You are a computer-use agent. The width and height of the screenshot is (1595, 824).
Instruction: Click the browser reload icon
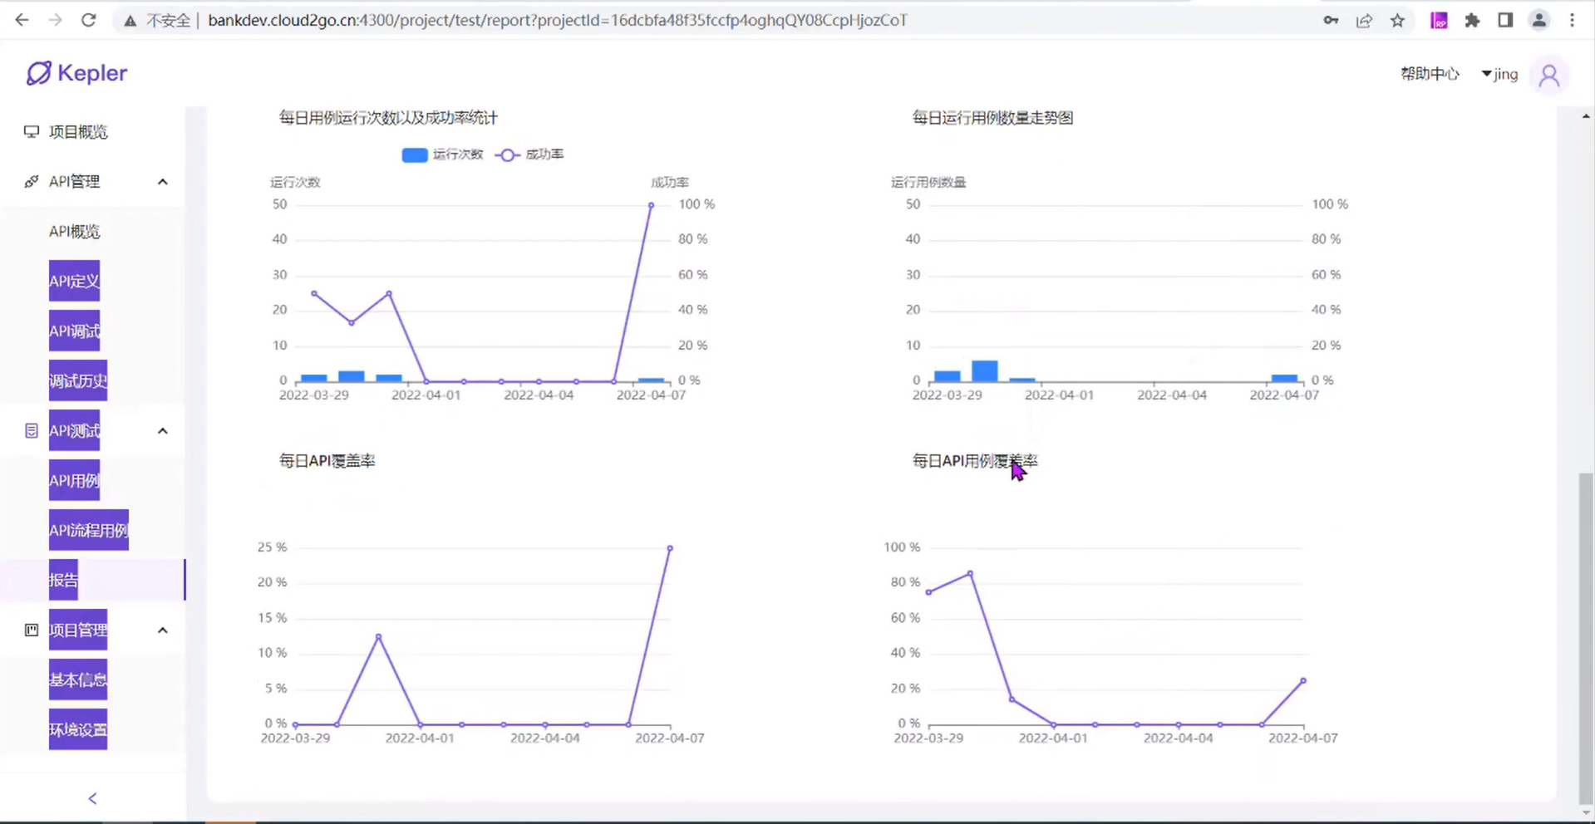point(88,20)
